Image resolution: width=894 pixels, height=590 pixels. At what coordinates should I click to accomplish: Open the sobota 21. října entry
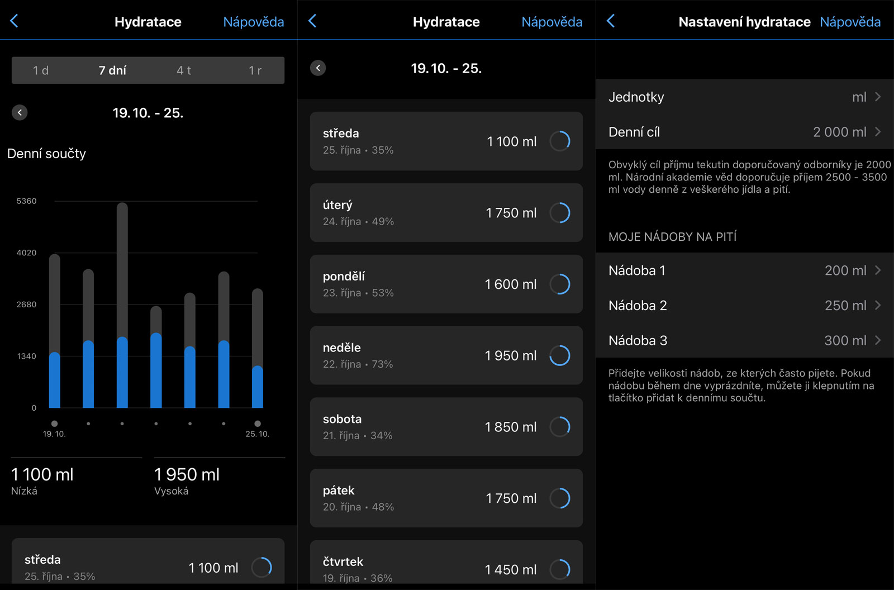pos(446,427)
